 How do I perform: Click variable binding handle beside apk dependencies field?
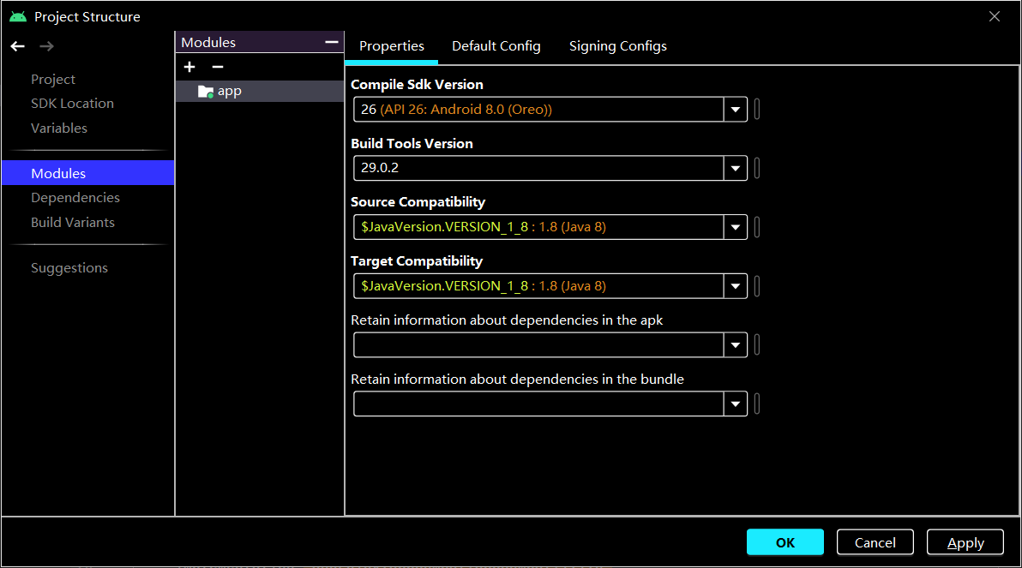[757, 345]
